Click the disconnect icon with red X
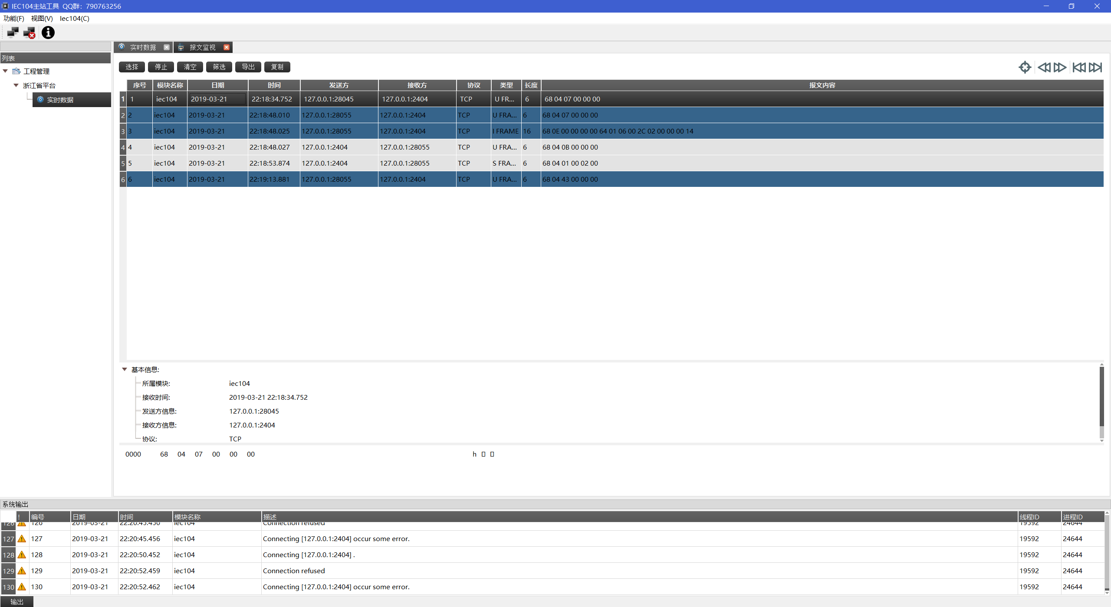 30,33
